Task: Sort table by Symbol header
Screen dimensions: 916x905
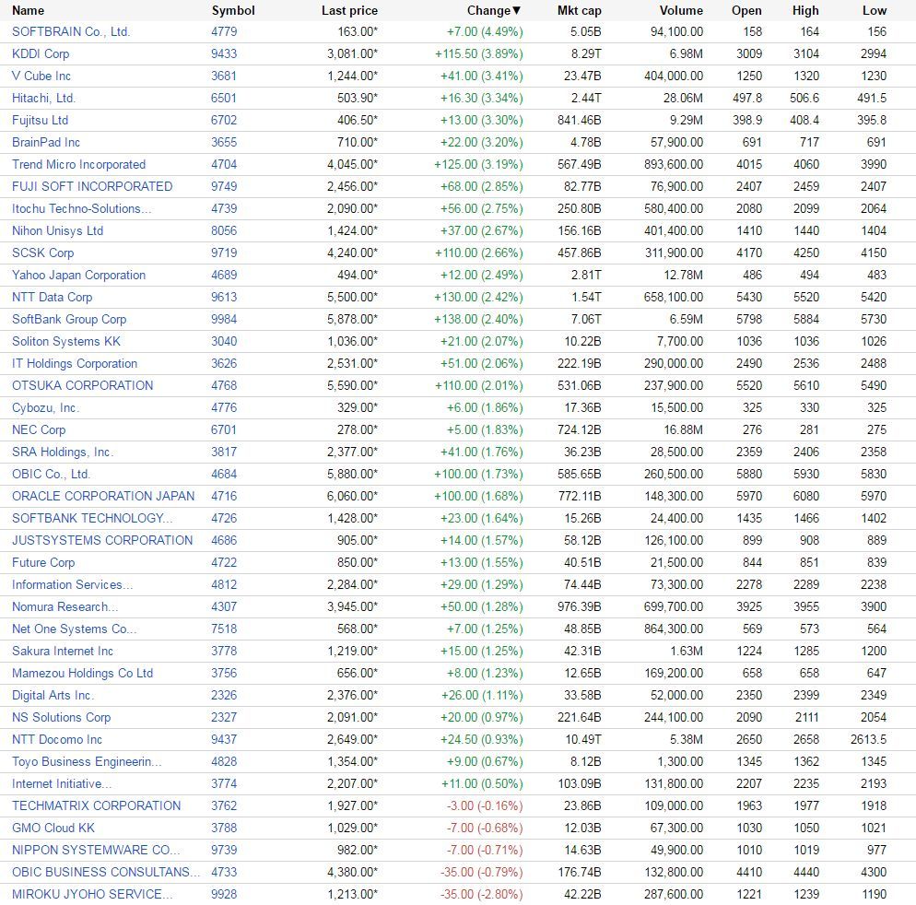Action: pyautogui.click(x=233, y=10)
